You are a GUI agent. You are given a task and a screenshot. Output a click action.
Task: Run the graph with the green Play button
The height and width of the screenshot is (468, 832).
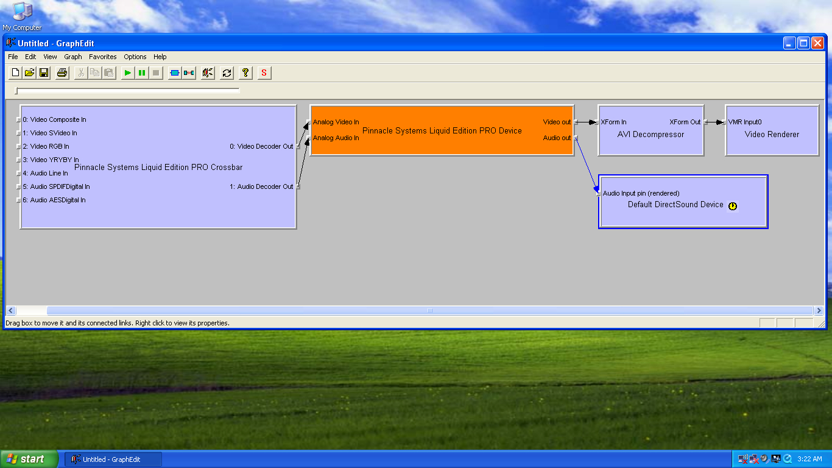127,73
